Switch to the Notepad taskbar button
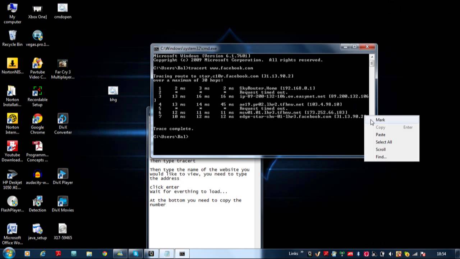 [167, 254]
